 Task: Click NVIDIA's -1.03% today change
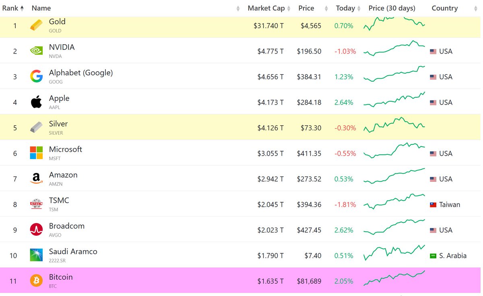(345, 51)
